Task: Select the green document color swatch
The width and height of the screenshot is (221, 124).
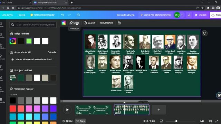Action: point(29,41)
